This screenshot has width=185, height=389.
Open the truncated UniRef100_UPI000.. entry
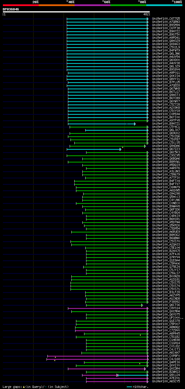click(168, 318)
